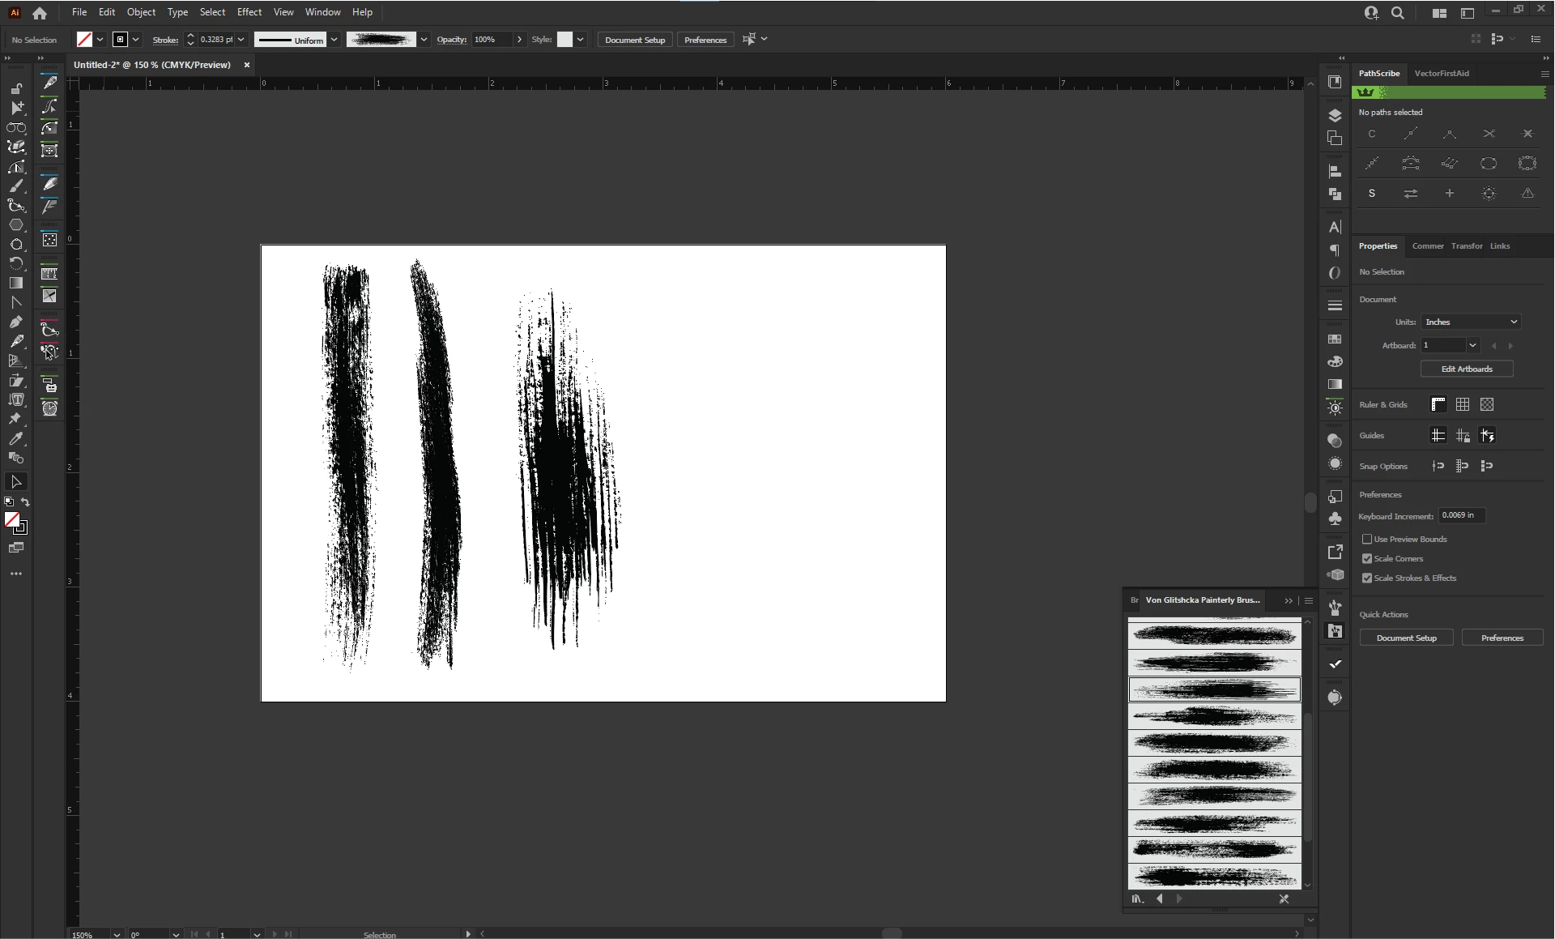The width and height of the screenshot is (1555, 939).
Task: Select the Gradient tool
Action: (16, 283)
